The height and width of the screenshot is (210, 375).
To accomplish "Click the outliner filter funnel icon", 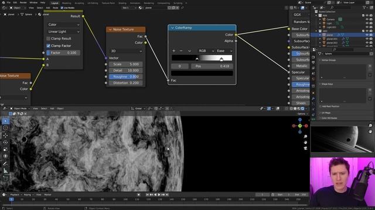I will pos(364,8).
